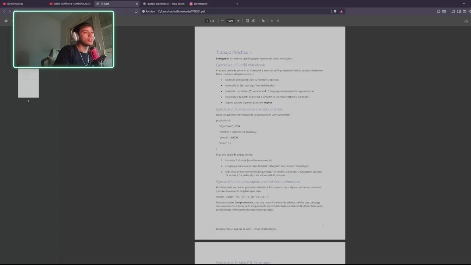
Task: Click 'Introducción al análisis de datos' footer
Action: point(246,229)
